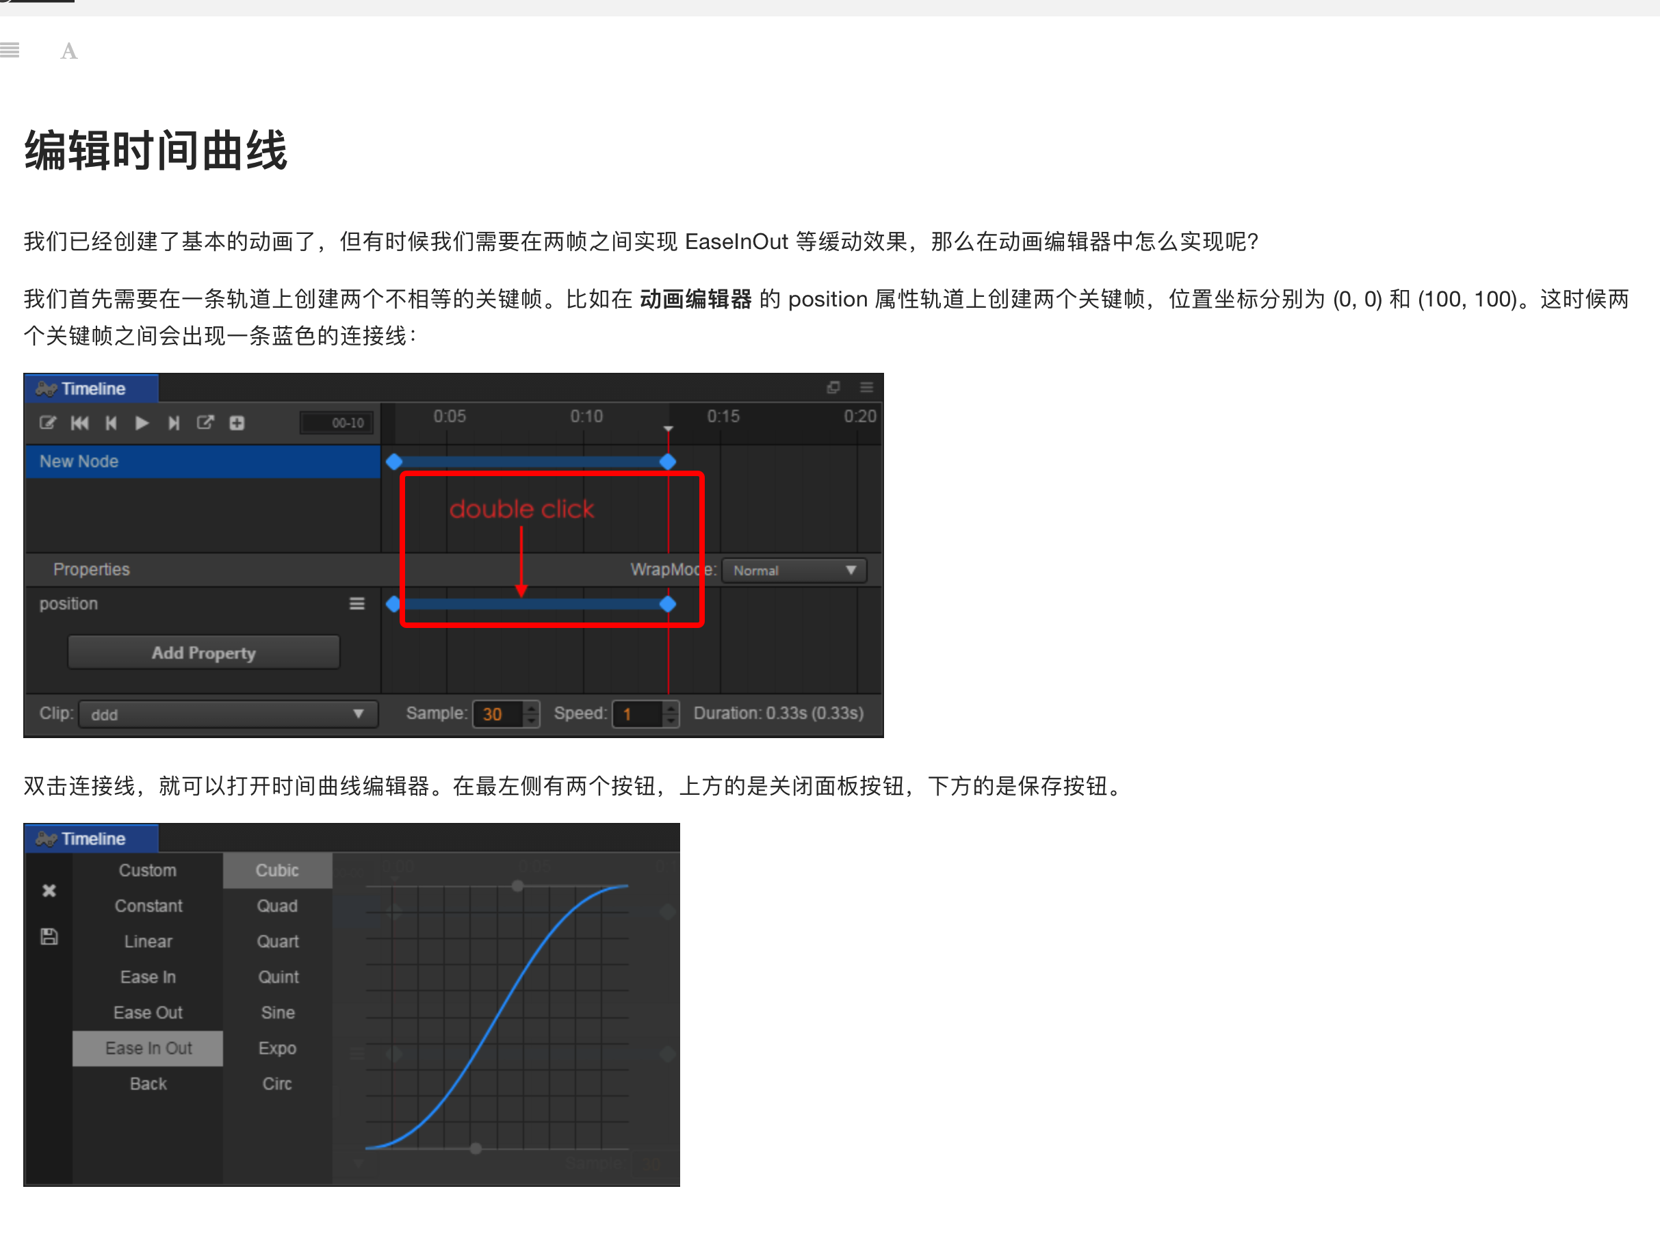Open the position property hamburger menu
The image size is (1660, 1245).
coord(356,603)
